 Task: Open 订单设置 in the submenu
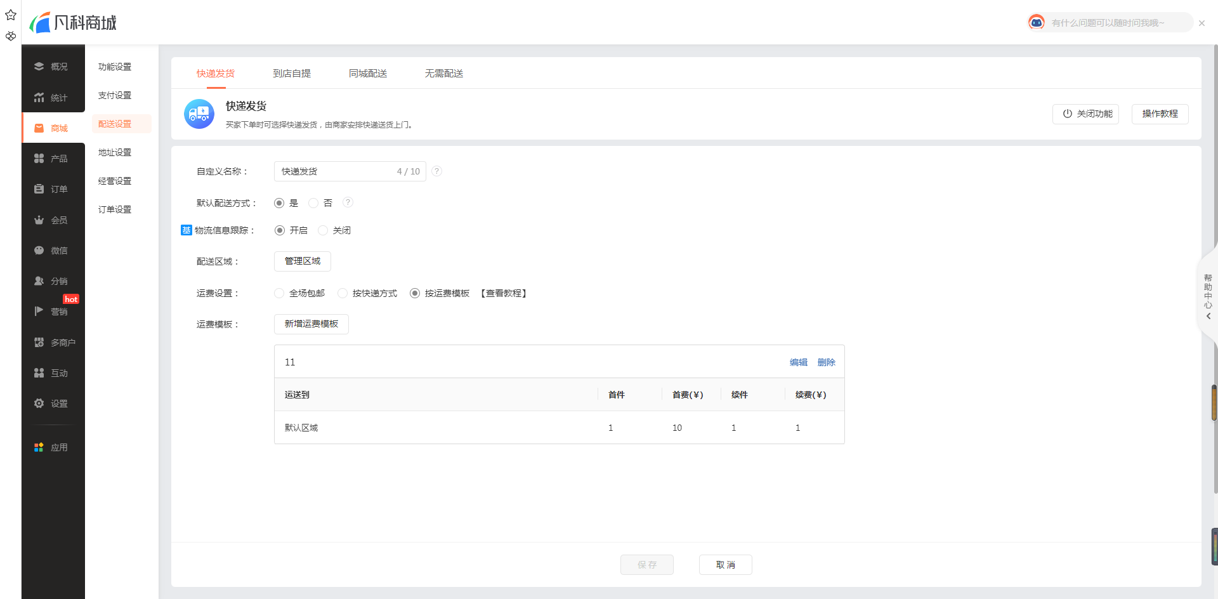pos(115,209)
